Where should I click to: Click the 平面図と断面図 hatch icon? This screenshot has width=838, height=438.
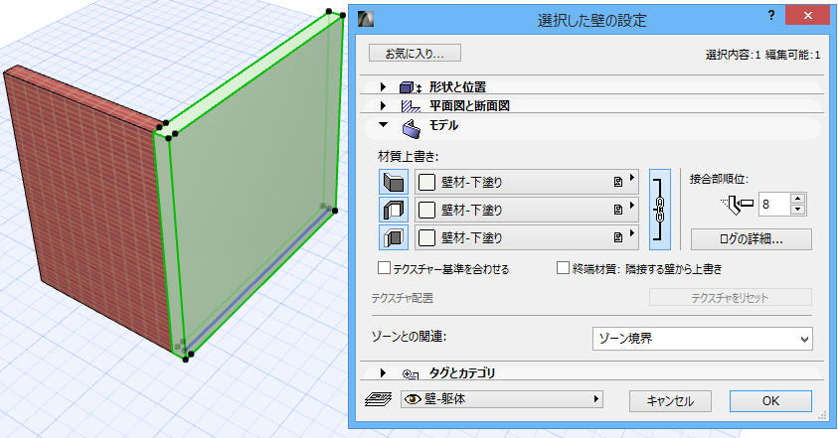click(x=411, y=106)
